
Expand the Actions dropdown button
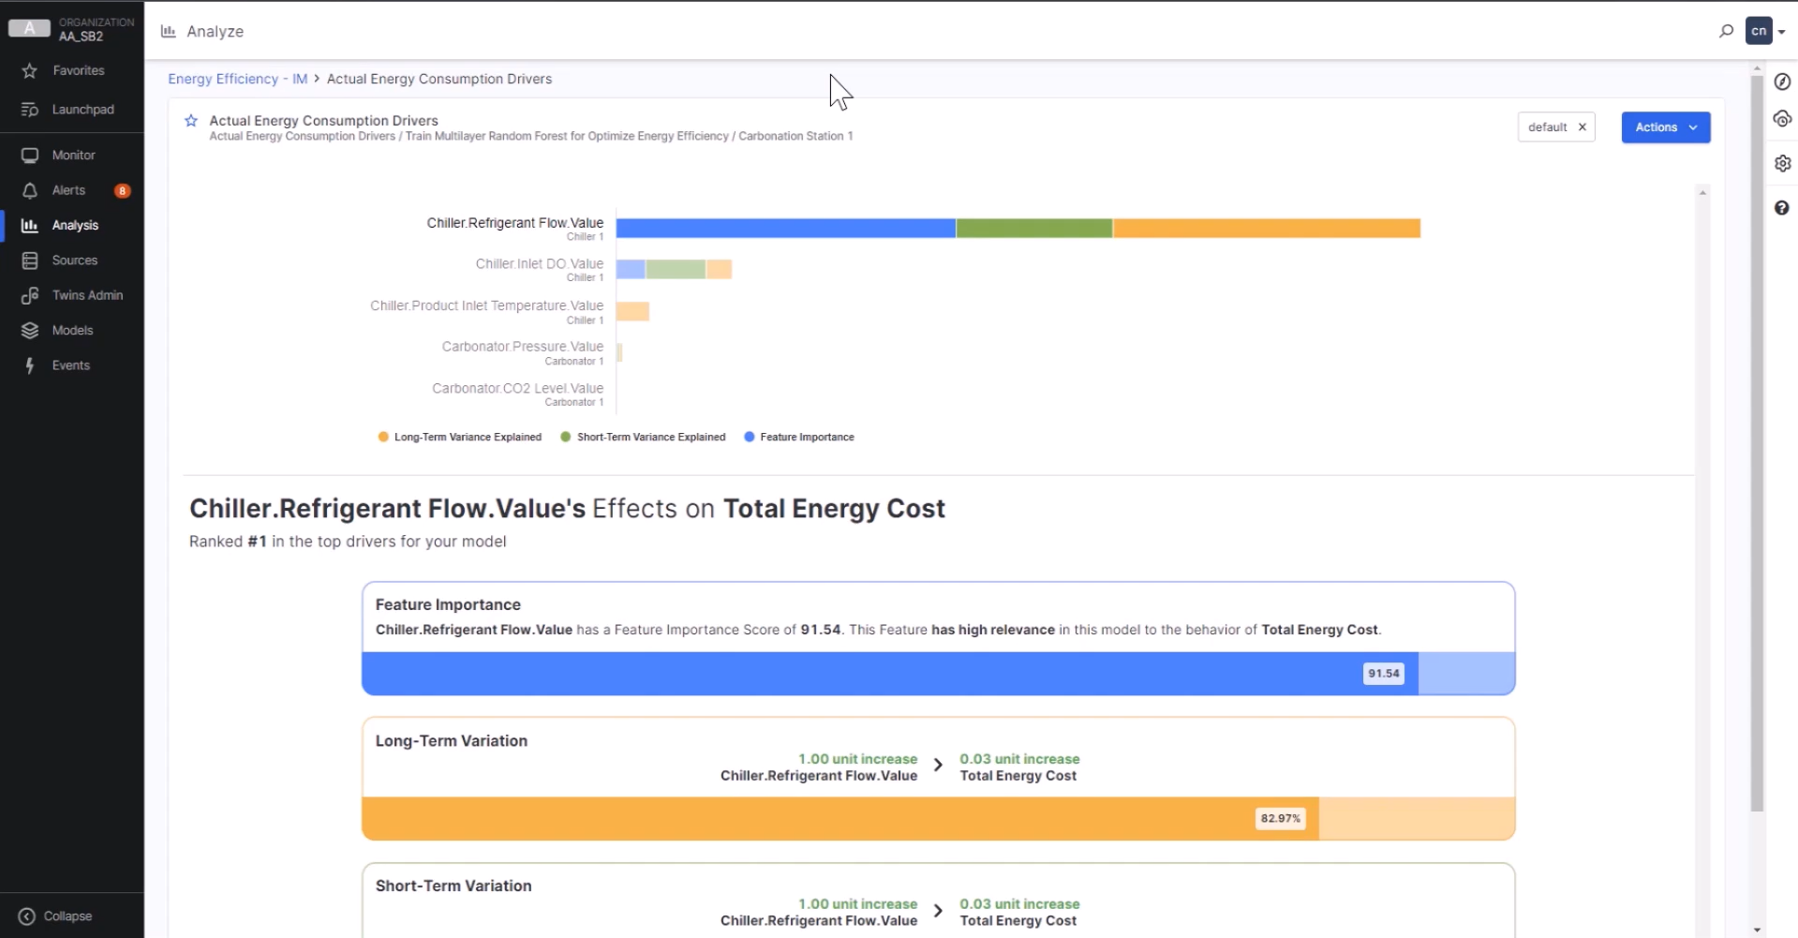point(1665,127)
